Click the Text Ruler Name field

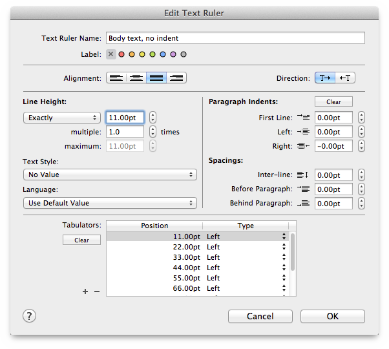pyautogui.click(x=235, y=38)
